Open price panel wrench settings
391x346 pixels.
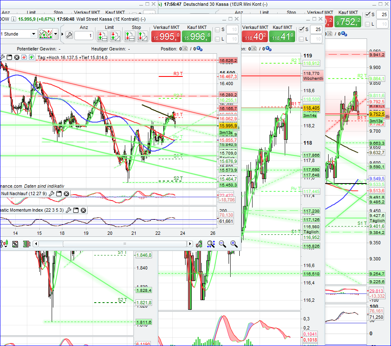[x=2, y=57]
